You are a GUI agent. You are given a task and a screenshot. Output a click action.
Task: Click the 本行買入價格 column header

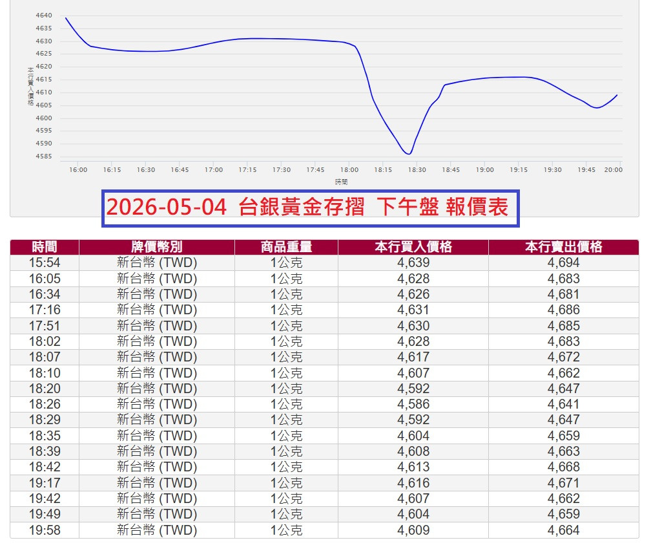[413, 246]
